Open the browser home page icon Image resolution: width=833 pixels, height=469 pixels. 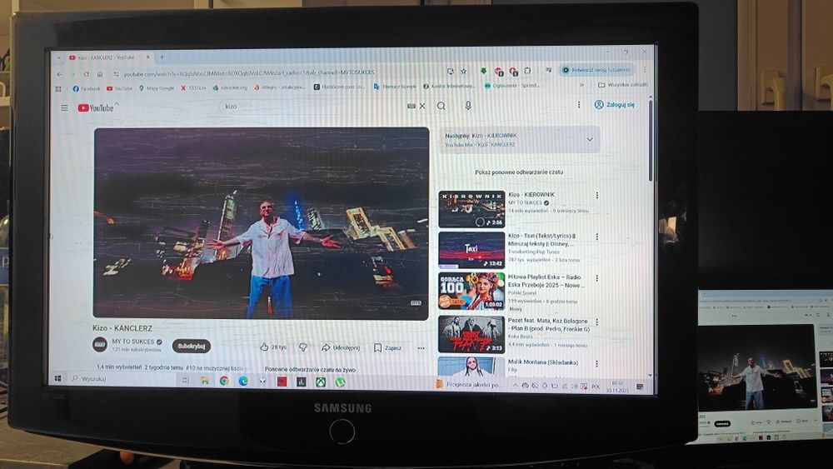[x=100, y=74]
